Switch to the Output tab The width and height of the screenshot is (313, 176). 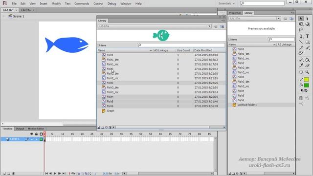[x=20, y=129]
